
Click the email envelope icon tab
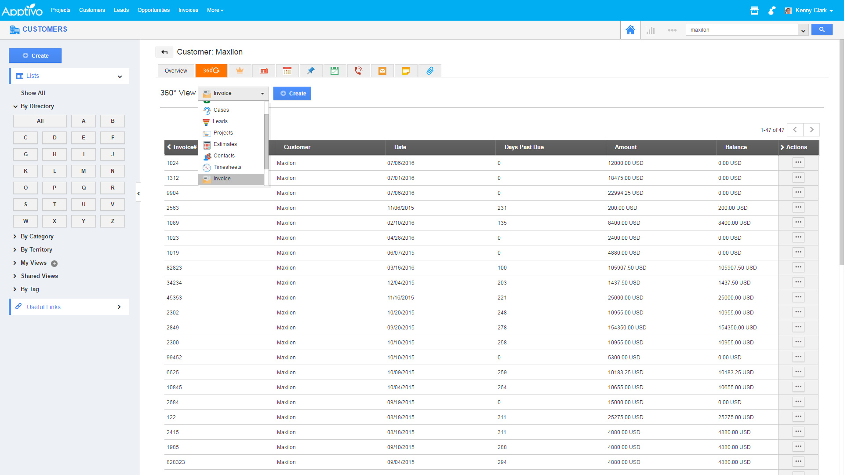[x=382, y=71]
